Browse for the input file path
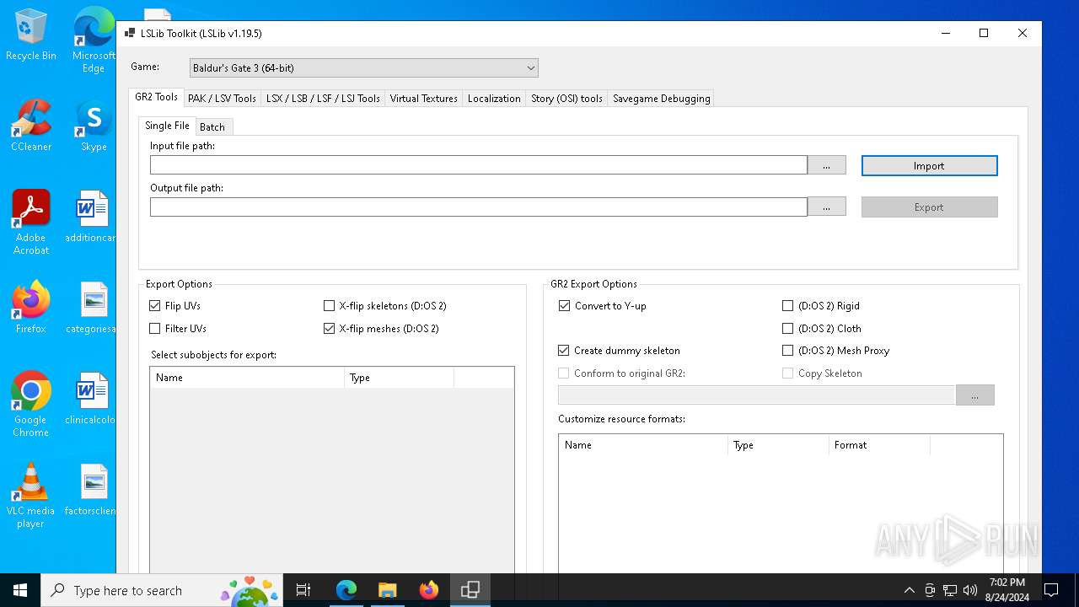The height and width of the screenshot is (607, 1079). pyautogui.click(x=826, y=166)
